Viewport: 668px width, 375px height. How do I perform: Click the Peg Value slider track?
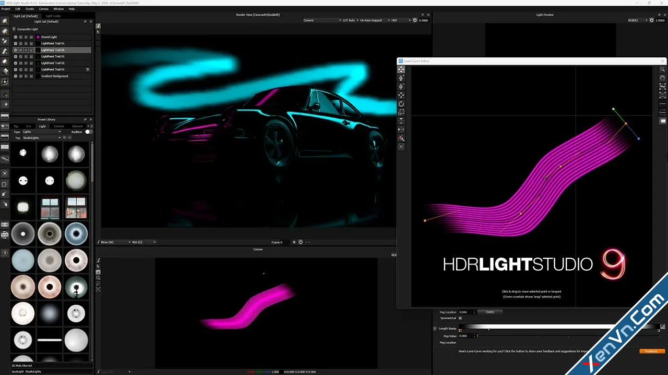(568, 336)
